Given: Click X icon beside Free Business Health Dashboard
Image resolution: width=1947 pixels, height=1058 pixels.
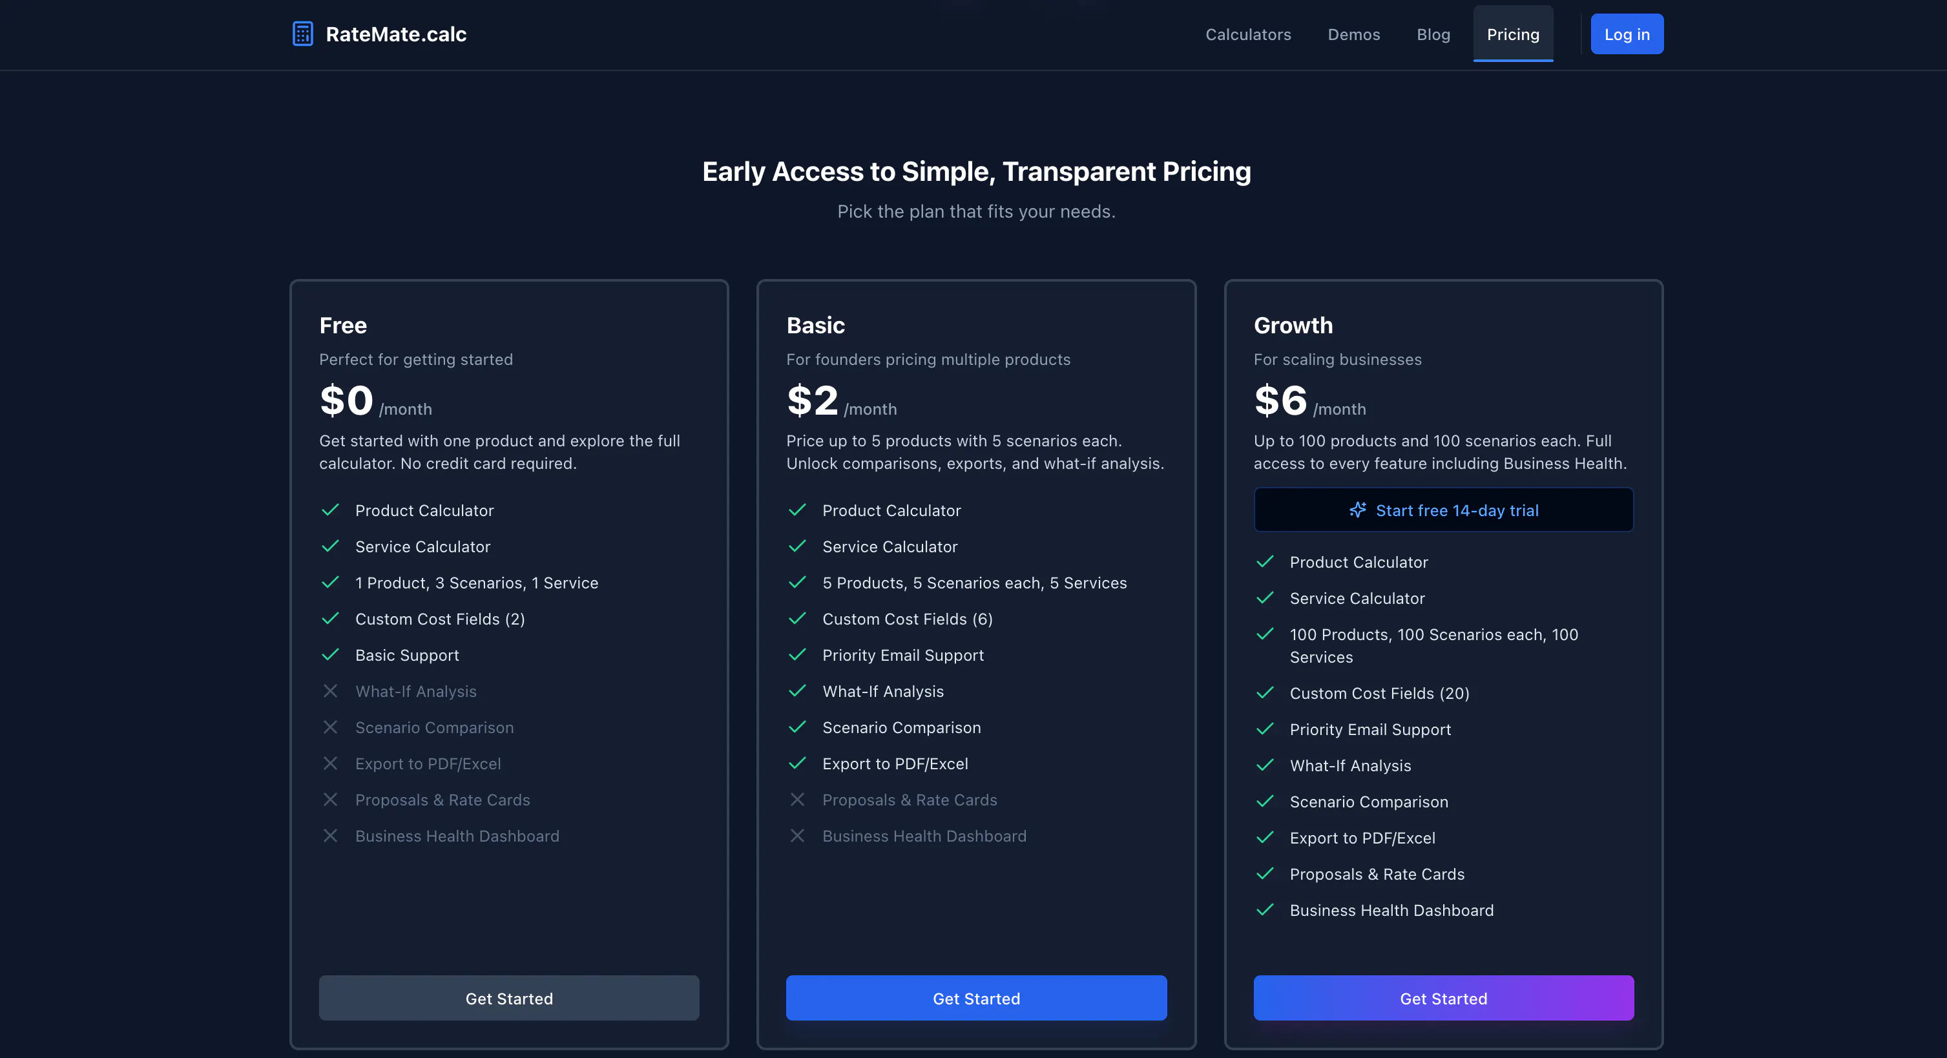Looking at the screenshot, I should pyautogui.click(x=330, y=836).
